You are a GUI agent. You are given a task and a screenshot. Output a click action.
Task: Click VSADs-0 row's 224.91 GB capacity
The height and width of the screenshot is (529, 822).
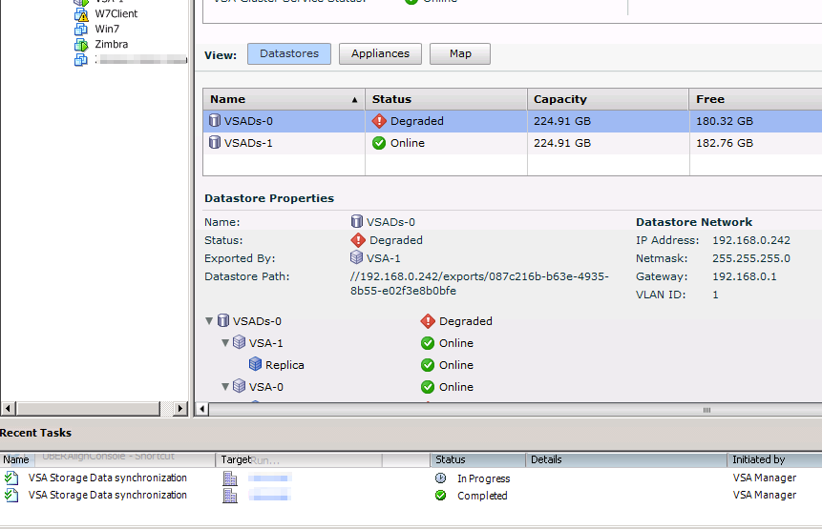(x=562, y=121)
